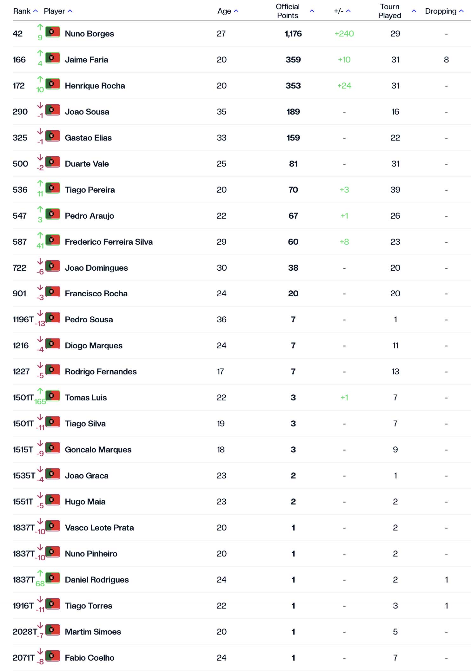This screenshot has width=471, height=672.
Task: Click Jaime Faria's dropping points value 8
Action: (446, 60)
